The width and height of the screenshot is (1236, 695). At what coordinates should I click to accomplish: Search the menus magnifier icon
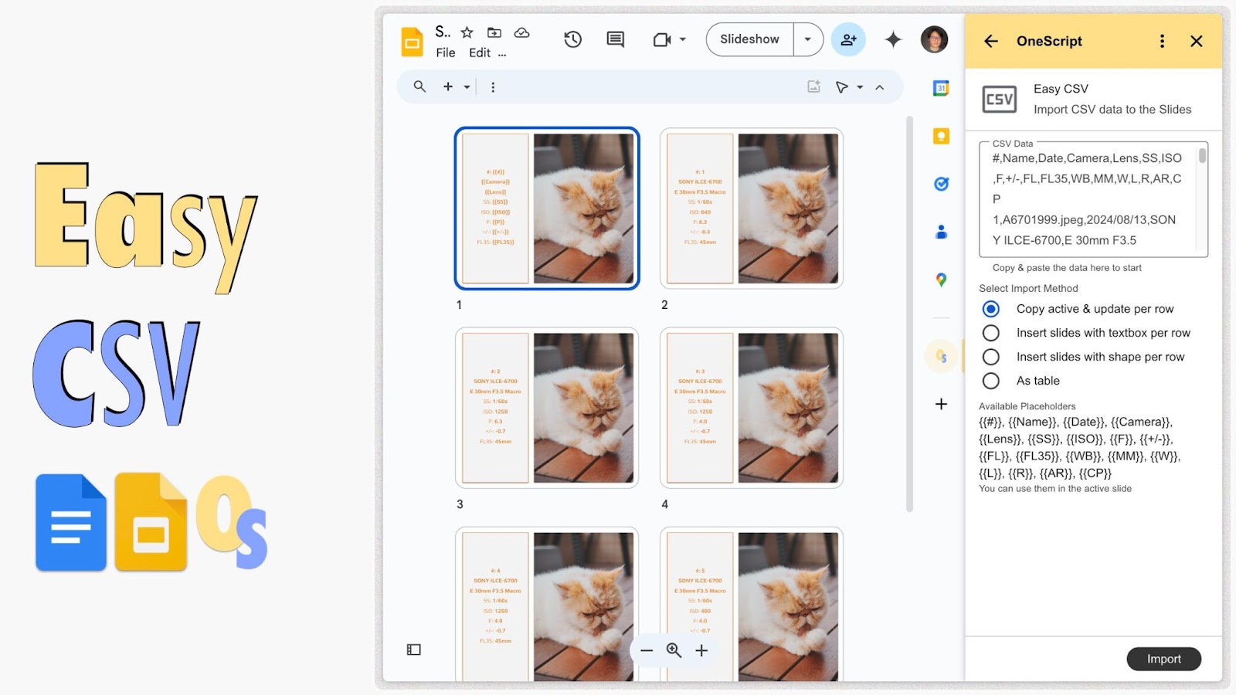coord(419,86)
